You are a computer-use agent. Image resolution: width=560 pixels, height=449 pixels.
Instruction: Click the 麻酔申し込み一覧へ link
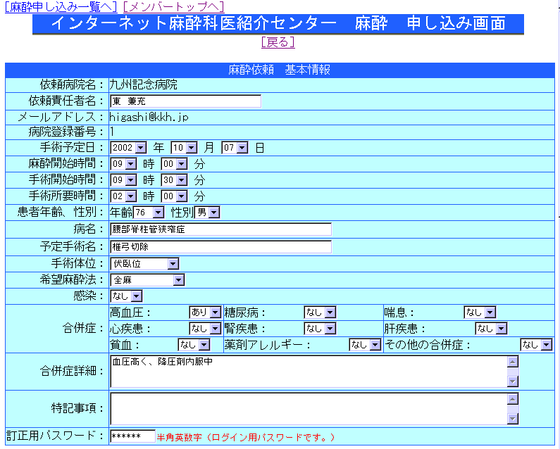coord(61,6)
